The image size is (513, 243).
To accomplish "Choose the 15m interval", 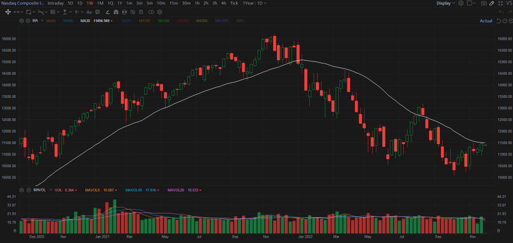I will 174,3.
